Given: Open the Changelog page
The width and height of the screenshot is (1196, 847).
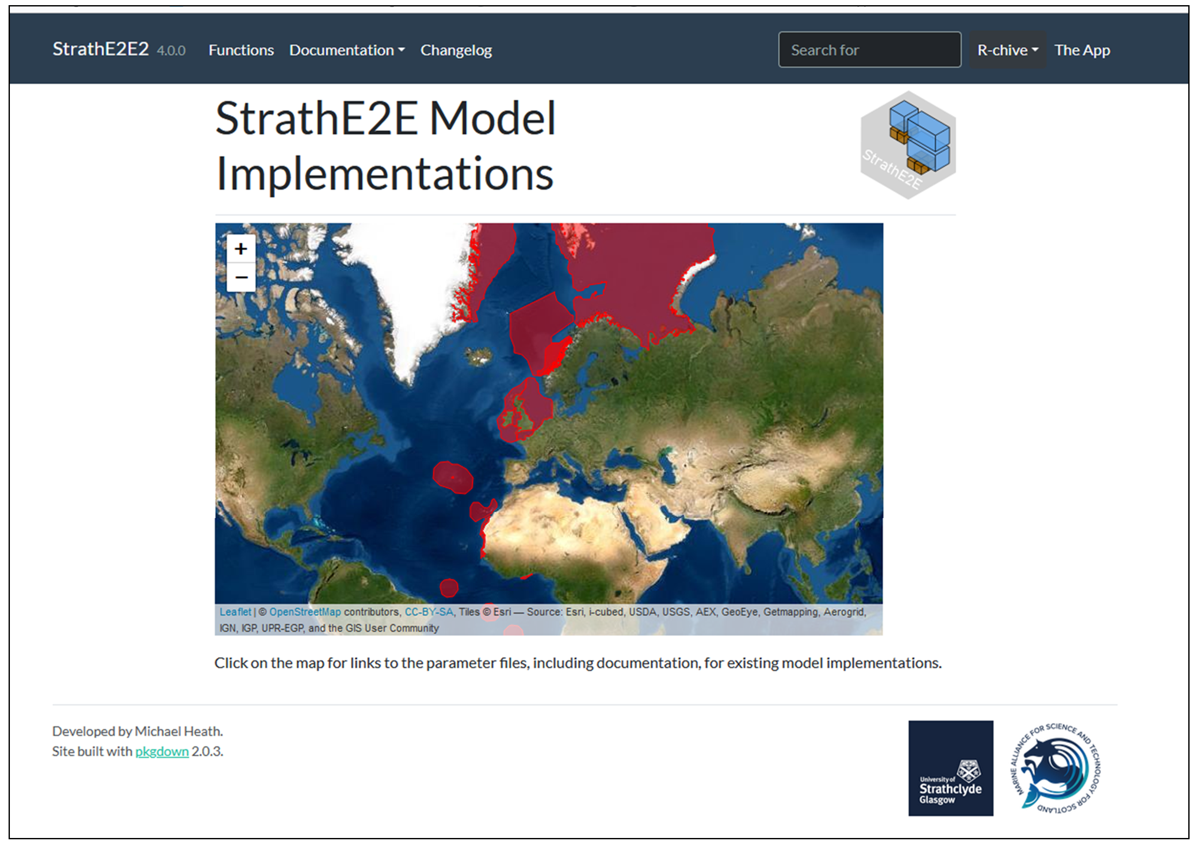Looking at the screenshot, I should (455, 50).
